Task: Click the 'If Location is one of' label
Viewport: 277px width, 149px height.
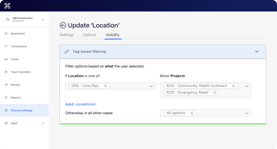Action: 82,76
